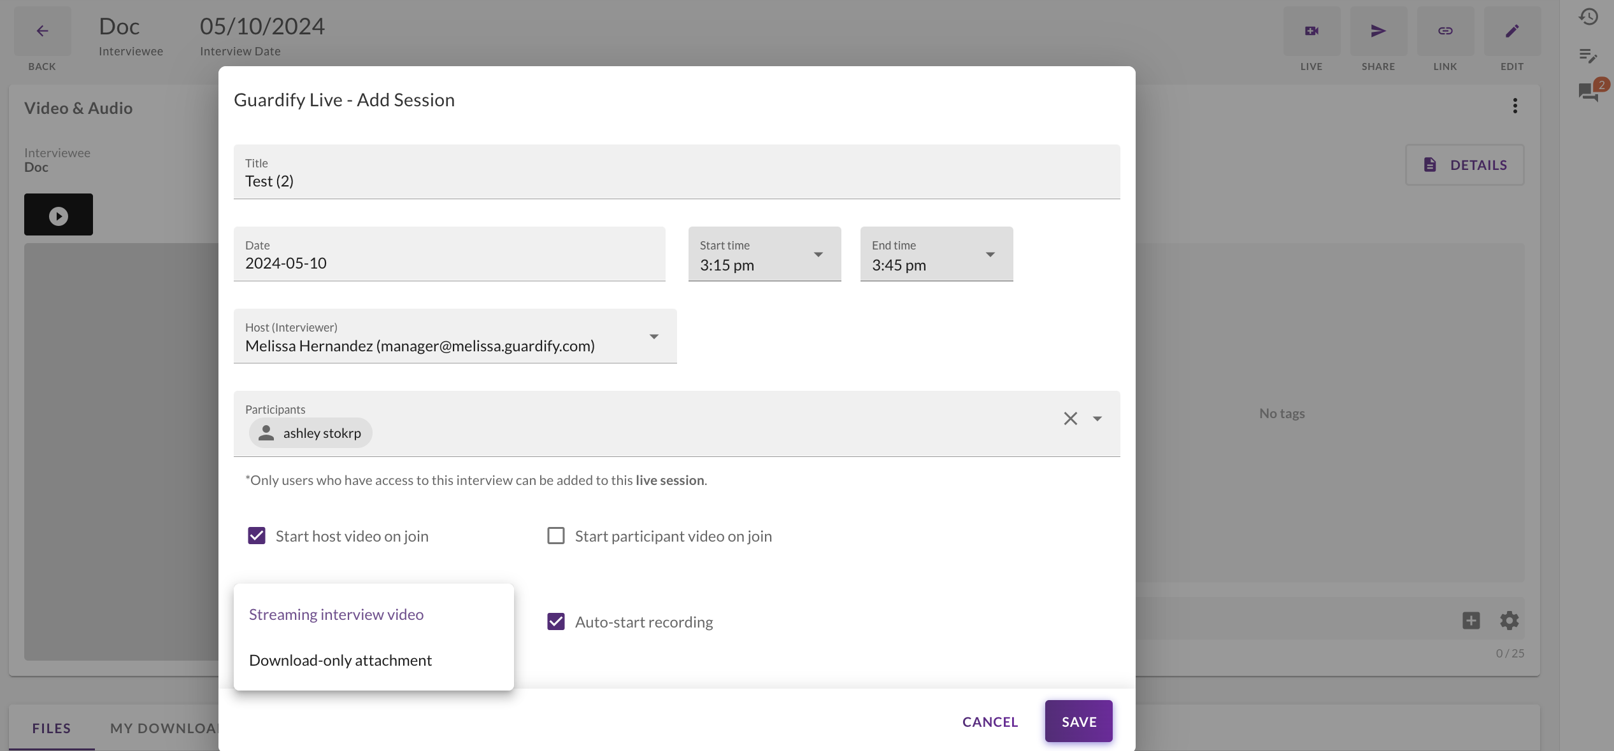
Task: Choose Streaming interview video option
Action: click(x=336, y=615)
